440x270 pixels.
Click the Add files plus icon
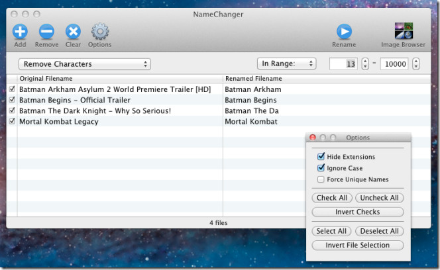pyautogui.click(x=20, y=31)
